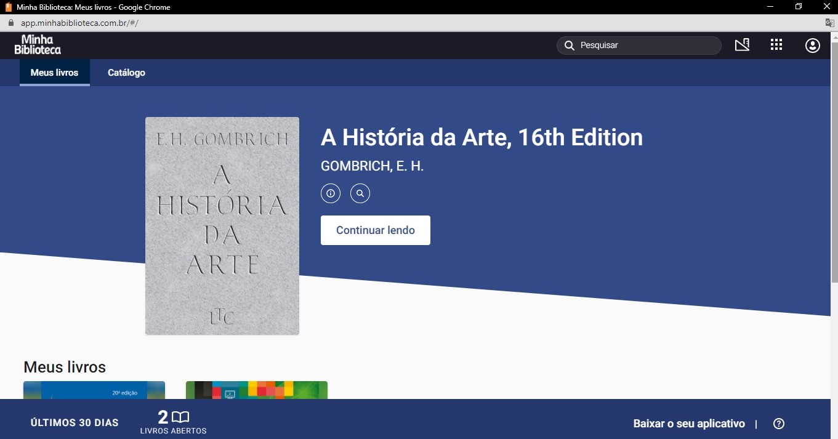
Task: Click the A História da Arte title
Action: [x=481, y=137]
